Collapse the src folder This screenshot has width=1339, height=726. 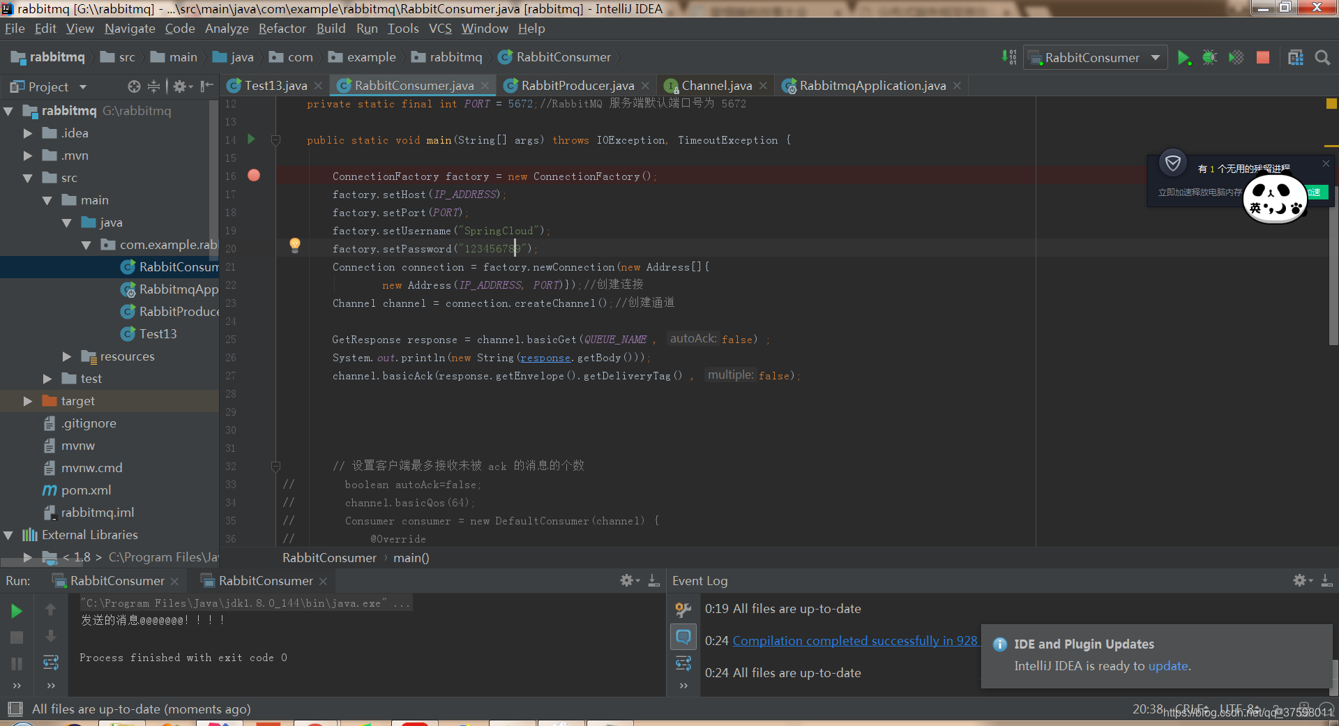click(x=28, y=178)
